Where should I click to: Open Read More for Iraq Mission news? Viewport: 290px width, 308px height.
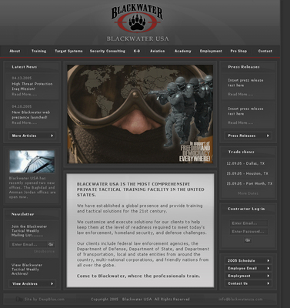25,94
